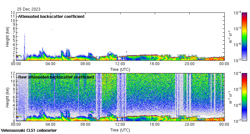The image size is (250, 134).
Task: Click the 16:00 tick label under lower plot
Action: coord(155,124)
